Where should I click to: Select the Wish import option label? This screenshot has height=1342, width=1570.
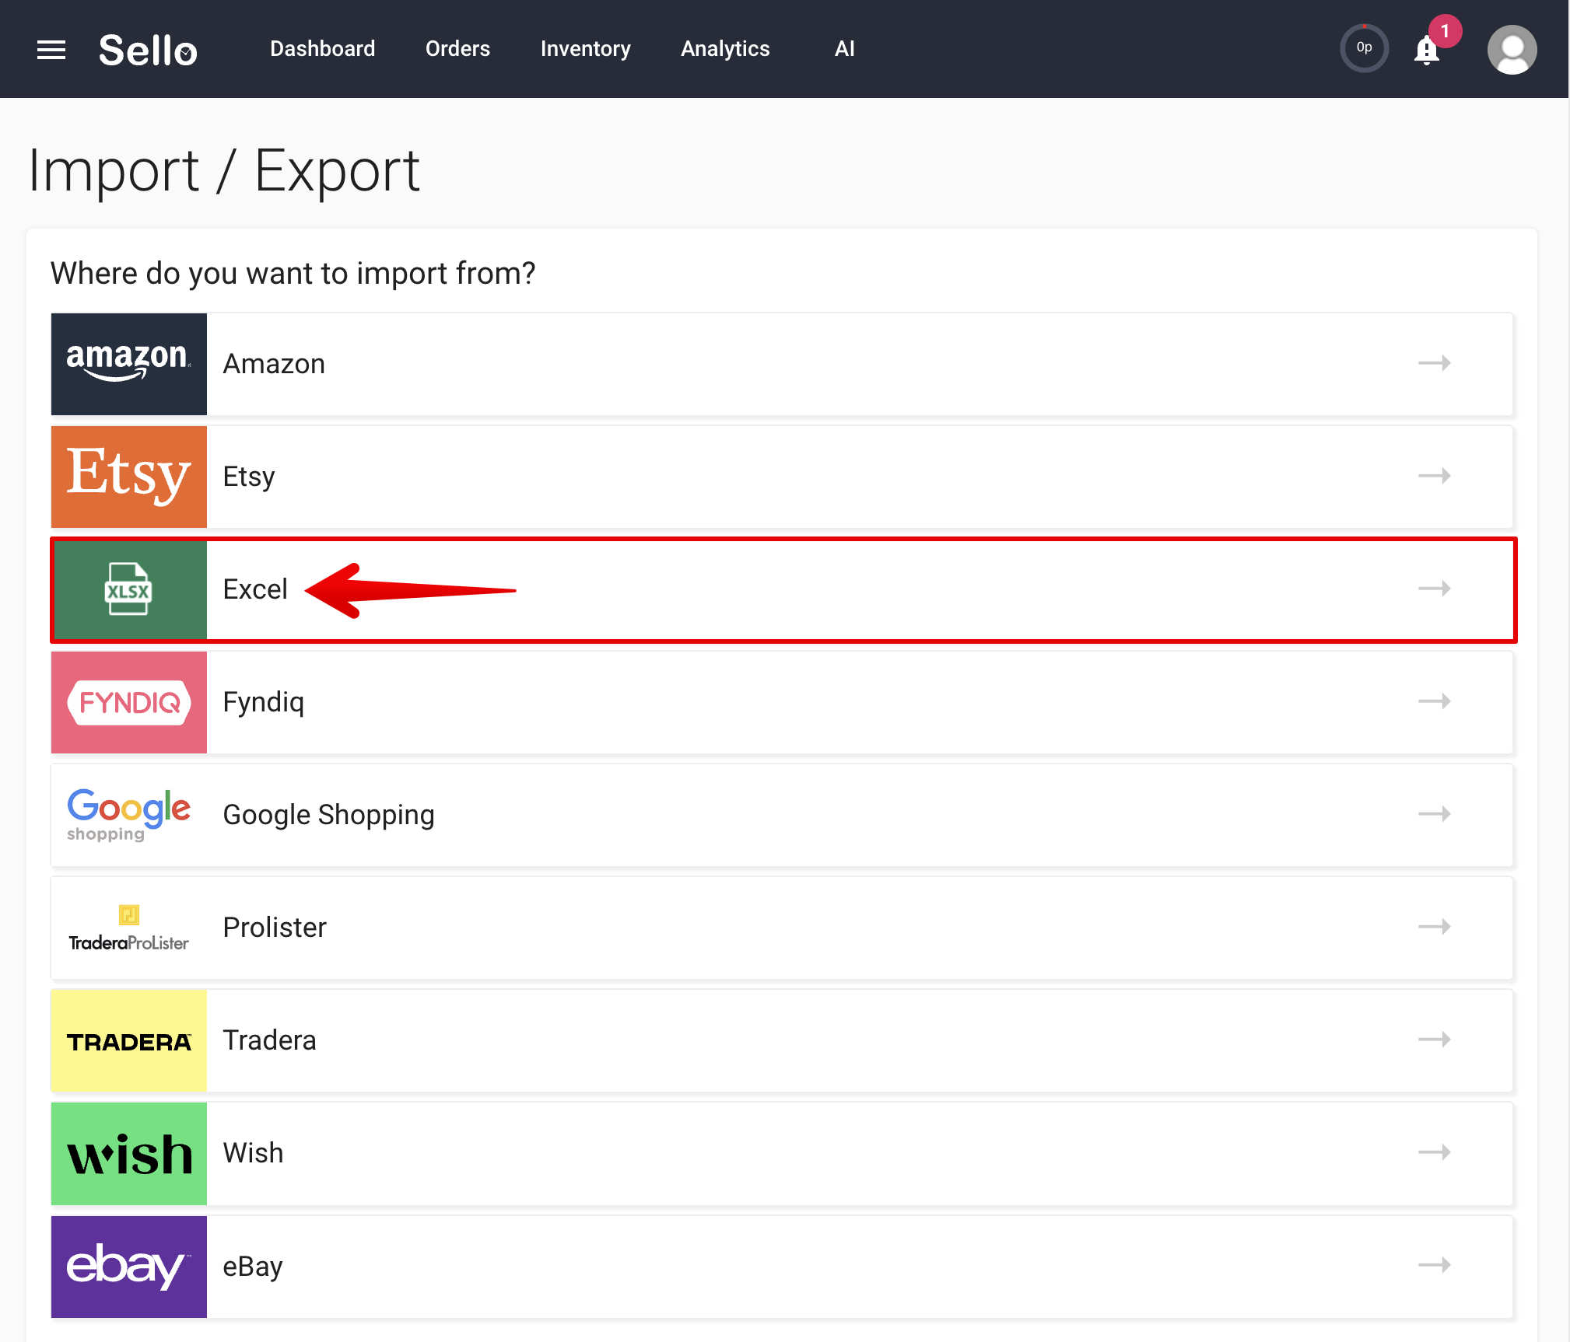[253, 1153]
